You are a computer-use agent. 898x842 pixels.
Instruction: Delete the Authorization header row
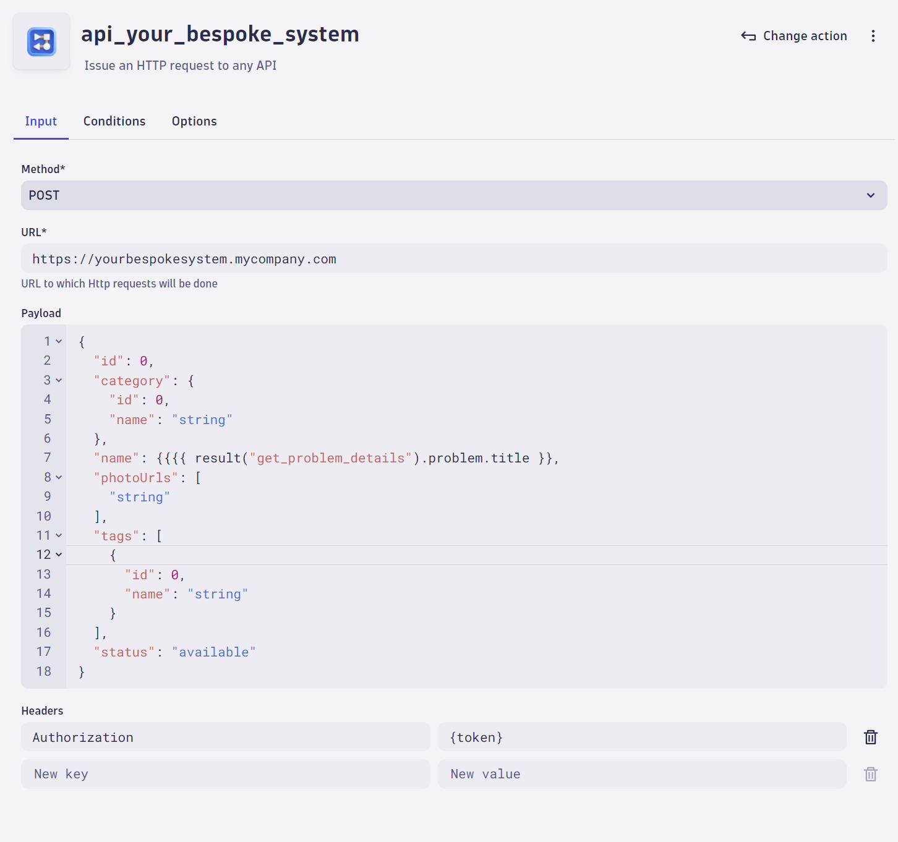(x=871, y=737)
